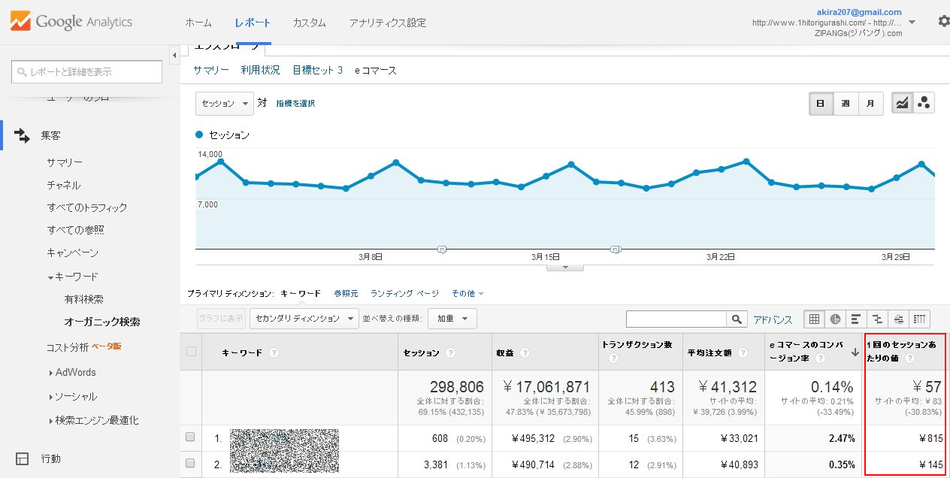The width and height of the screenshot is (950, 478).
Task: Check the checkbox for row 1
Action: (191, 437)
